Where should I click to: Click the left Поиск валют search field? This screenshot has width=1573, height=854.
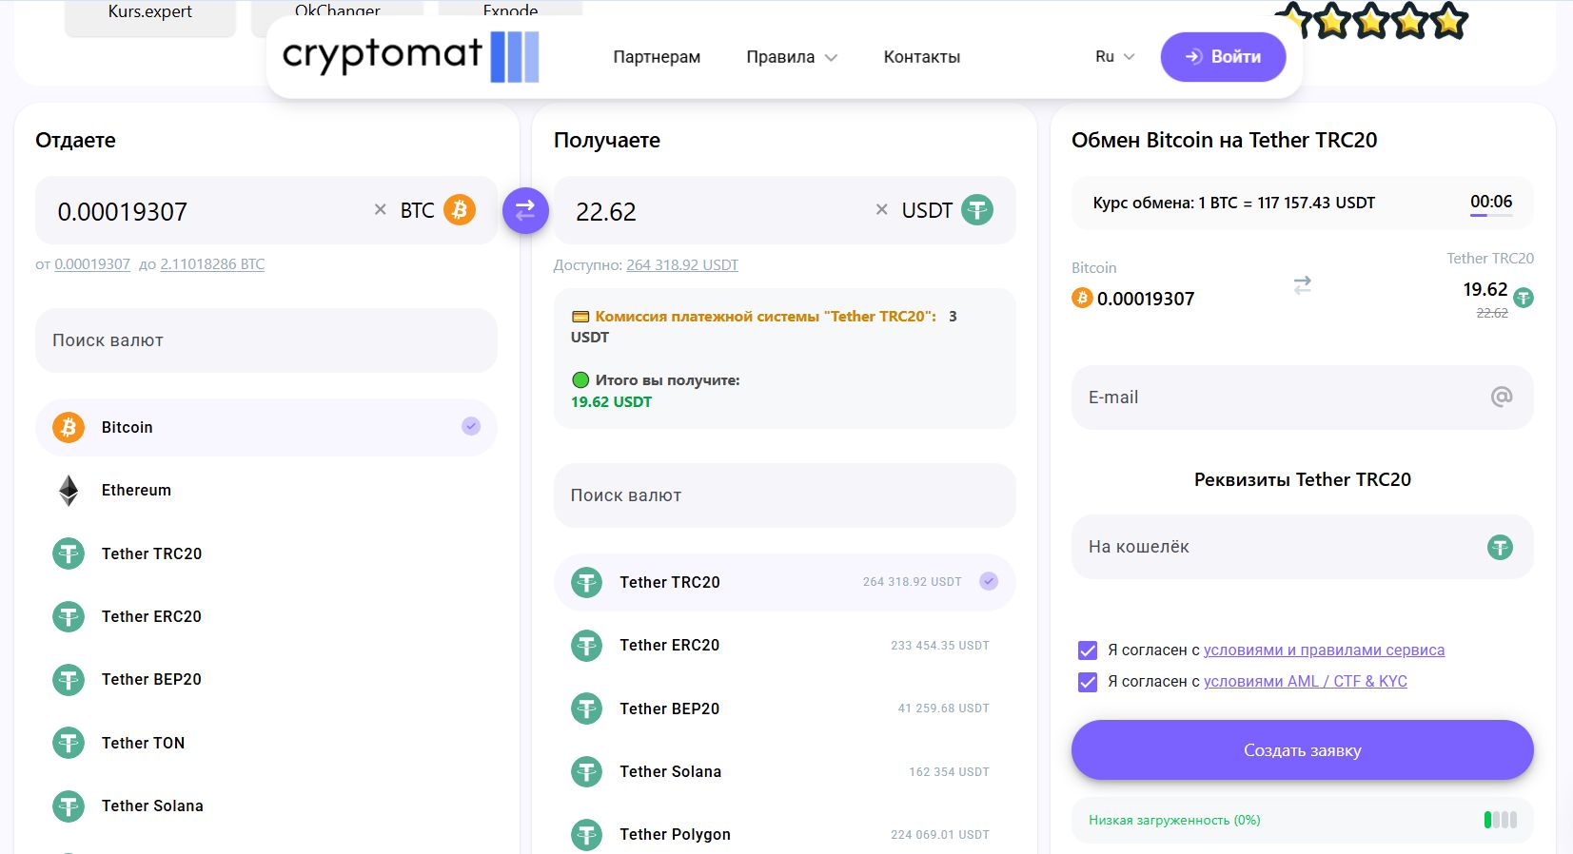[265, 340]
